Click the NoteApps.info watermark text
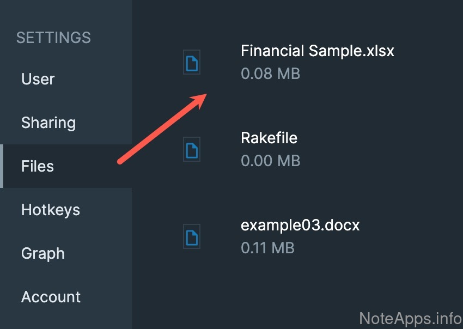Screen dimensions: 463x329 click(410, 318)
